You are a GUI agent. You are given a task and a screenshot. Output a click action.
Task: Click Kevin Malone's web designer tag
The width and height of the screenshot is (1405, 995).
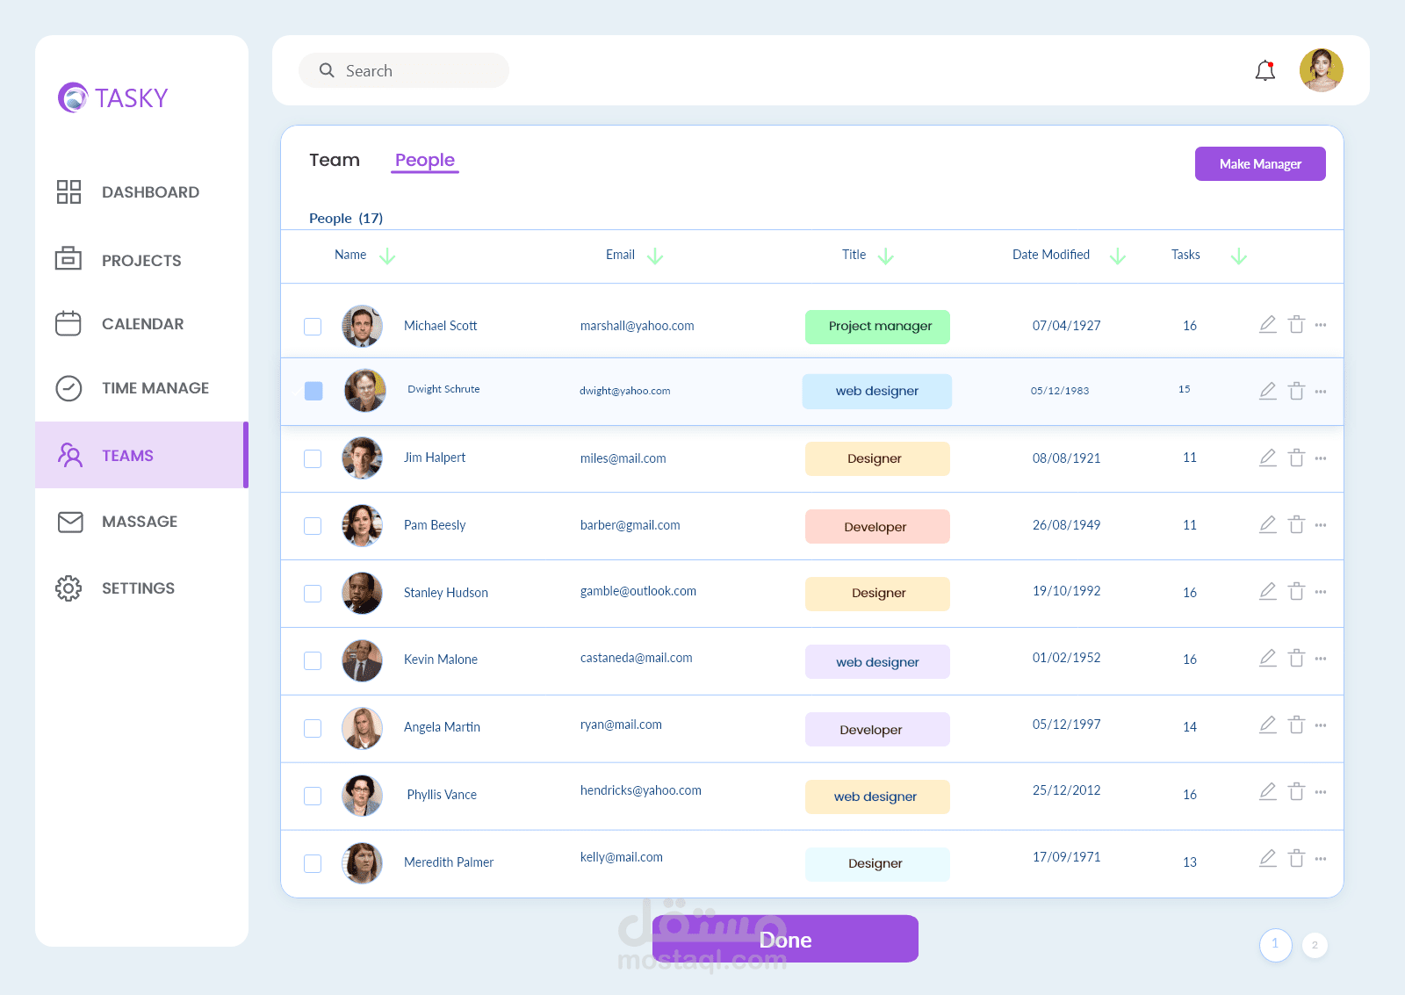point(877,661)
